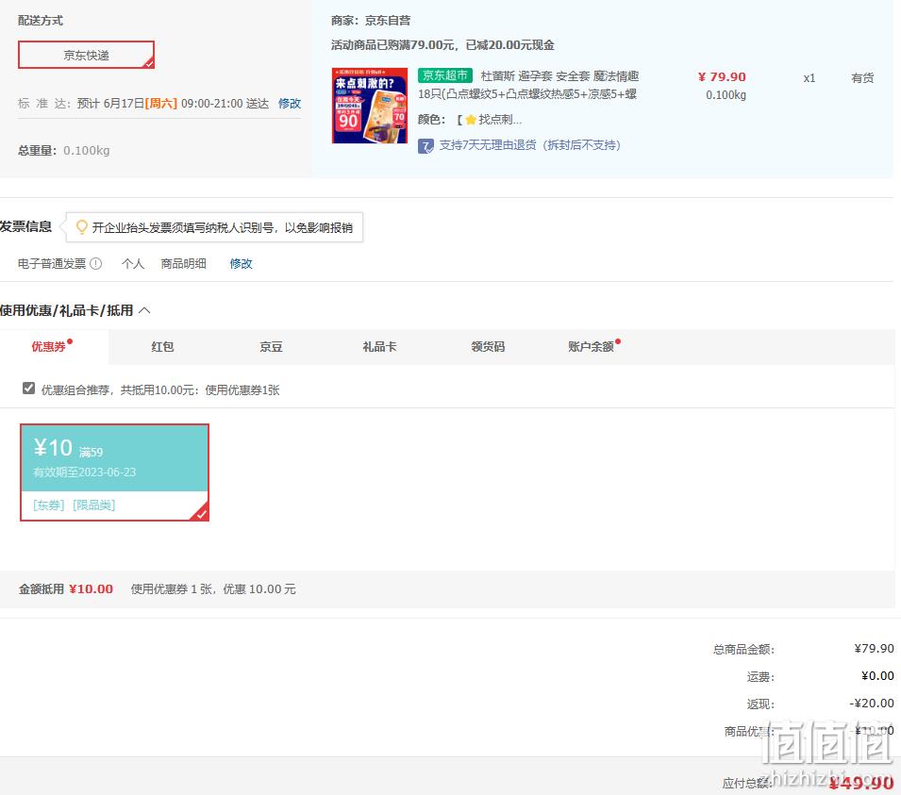This screenshot has height=795, width=901.
Task: Switch to the 红包 tab
Action: (x=162, y=346)
